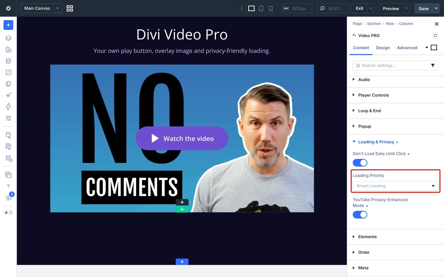Open the three-dot options in top bar
The image size is (444, 277).
click(242, 8)
